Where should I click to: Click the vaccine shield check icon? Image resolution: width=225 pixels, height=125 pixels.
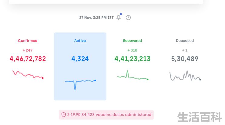click(64, 114)
